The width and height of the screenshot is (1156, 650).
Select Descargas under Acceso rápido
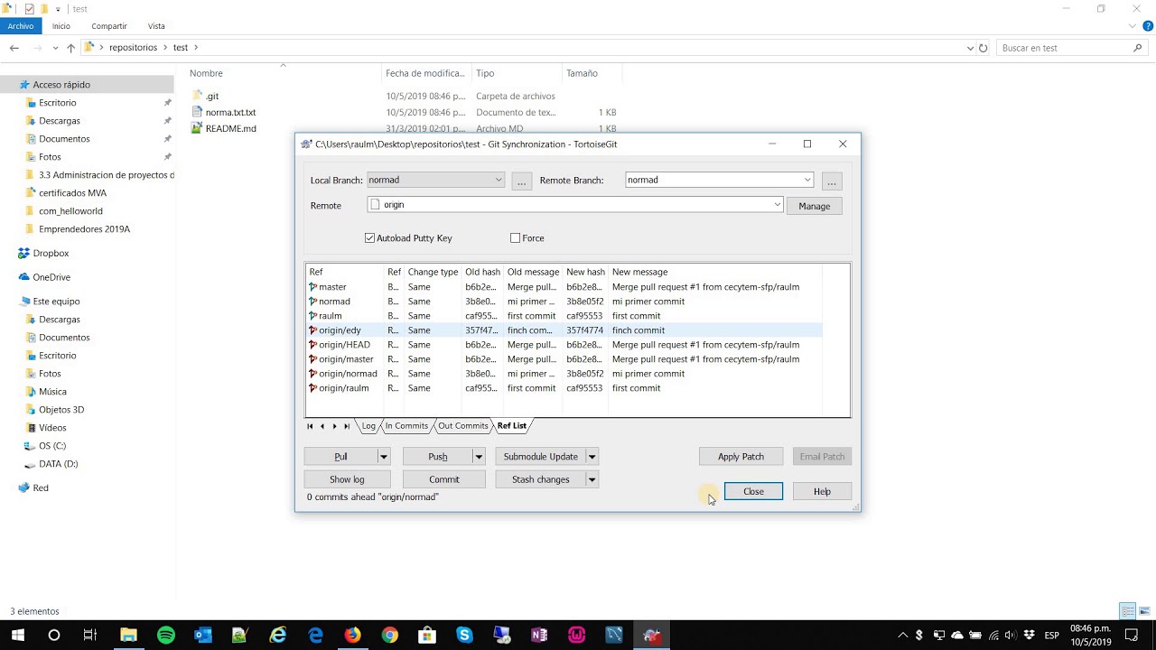[x=60, y=121]
